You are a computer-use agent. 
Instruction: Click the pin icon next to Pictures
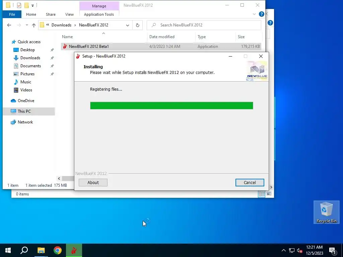52,74
